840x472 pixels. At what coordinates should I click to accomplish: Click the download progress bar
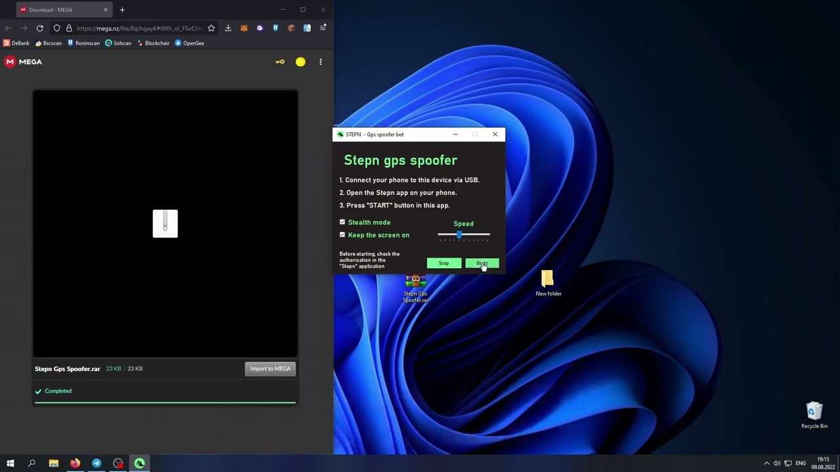(x=165, y=403)
